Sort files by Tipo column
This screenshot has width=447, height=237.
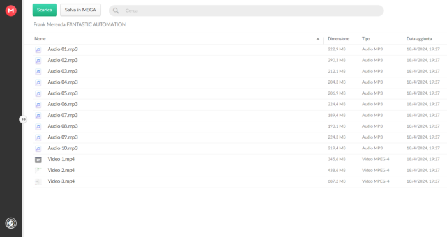coord(366,38)
